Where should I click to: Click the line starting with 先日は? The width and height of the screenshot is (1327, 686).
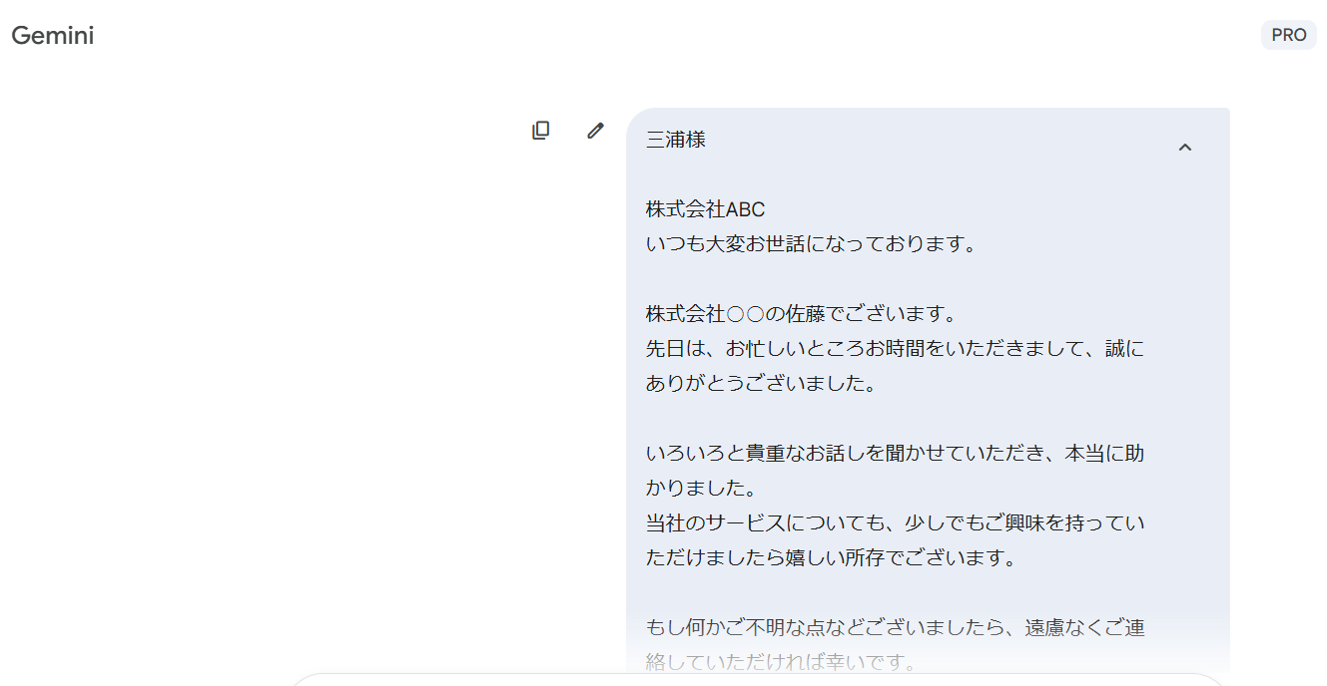click(895, 349)
